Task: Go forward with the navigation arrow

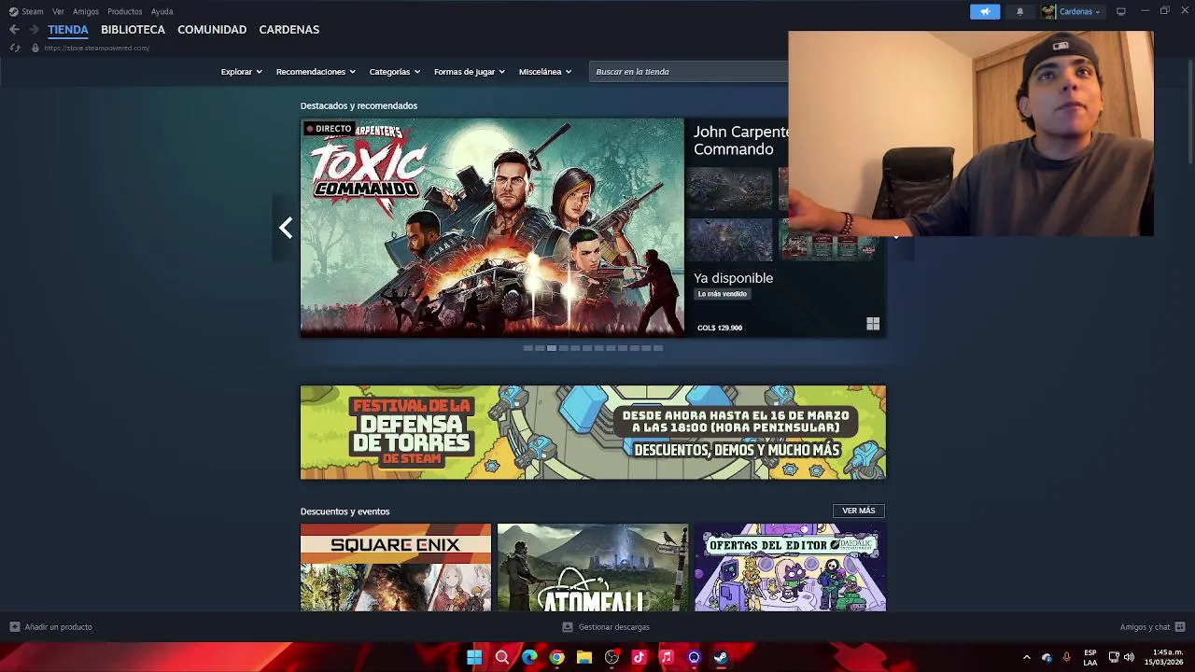Action: pos(34,30)
